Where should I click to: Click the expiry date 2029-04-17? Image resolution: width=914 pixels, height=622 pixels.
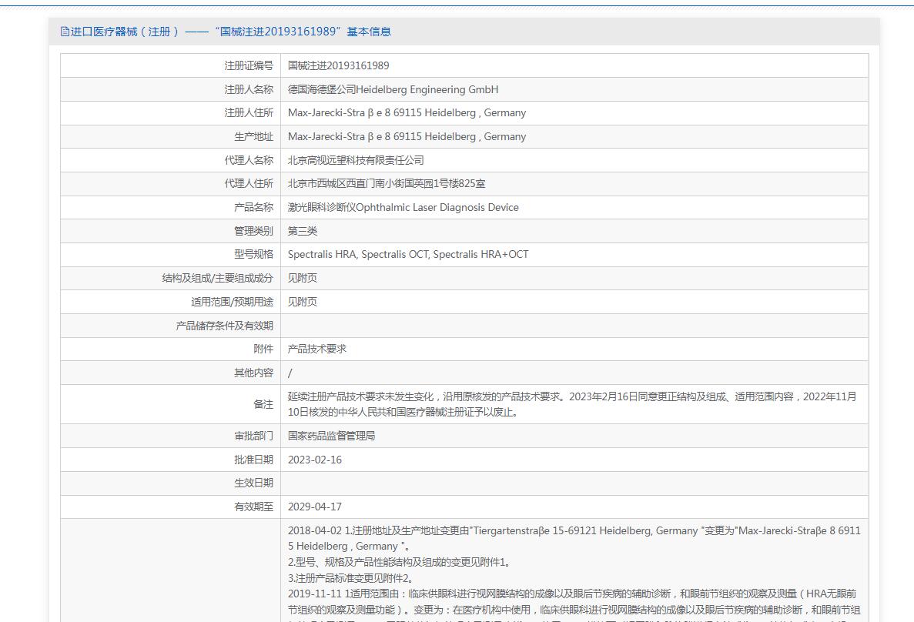[x=315, y=507]
